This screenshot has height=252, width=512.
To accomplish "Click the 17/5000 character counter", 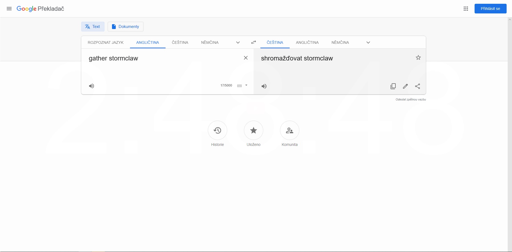I will pyautogui.click(x=226, y=85).
